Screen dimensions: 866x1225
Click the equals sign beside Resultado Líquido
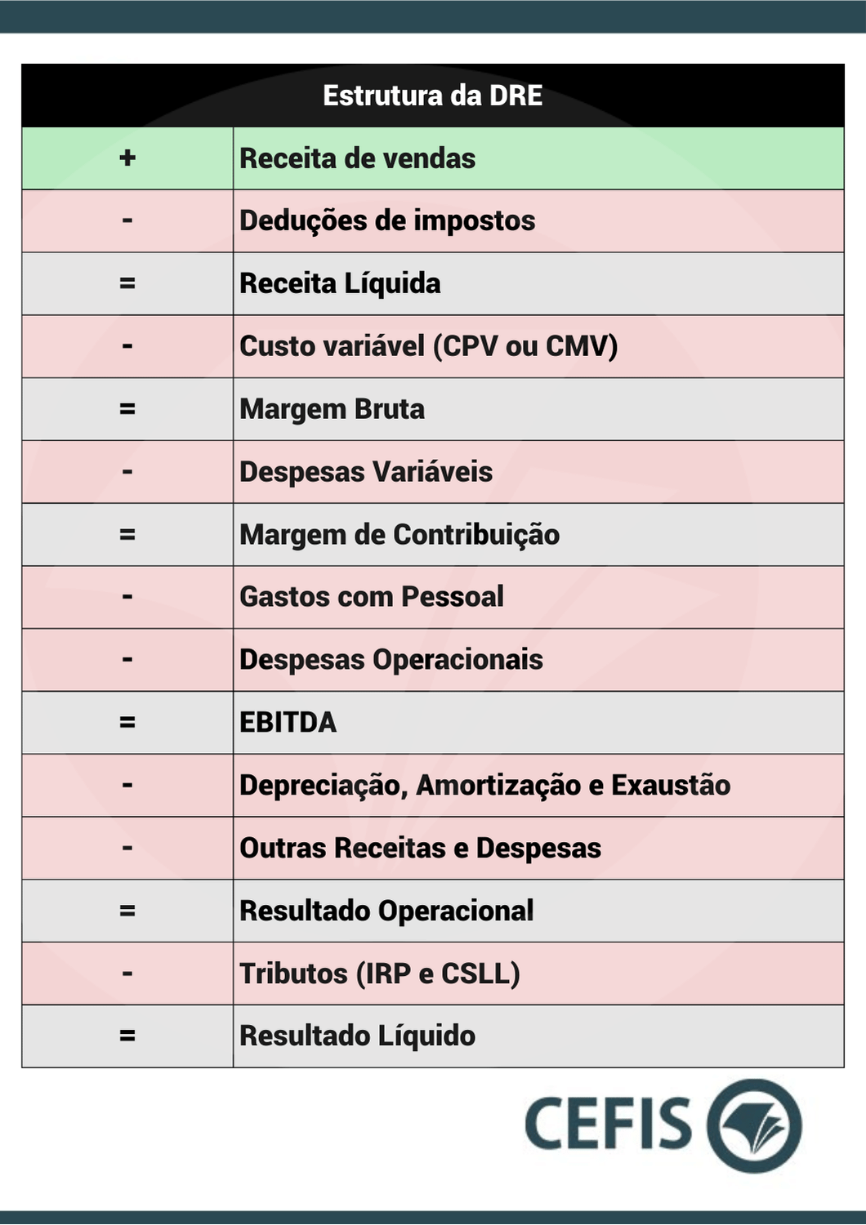click(127, 1036)
